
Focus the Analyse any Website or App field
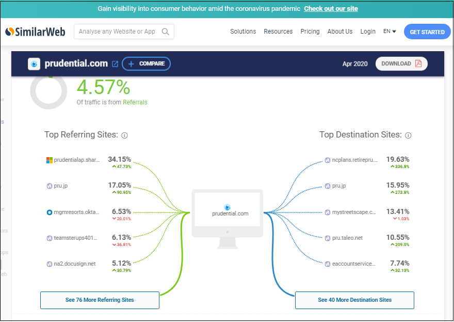click(x=124, y=32)
